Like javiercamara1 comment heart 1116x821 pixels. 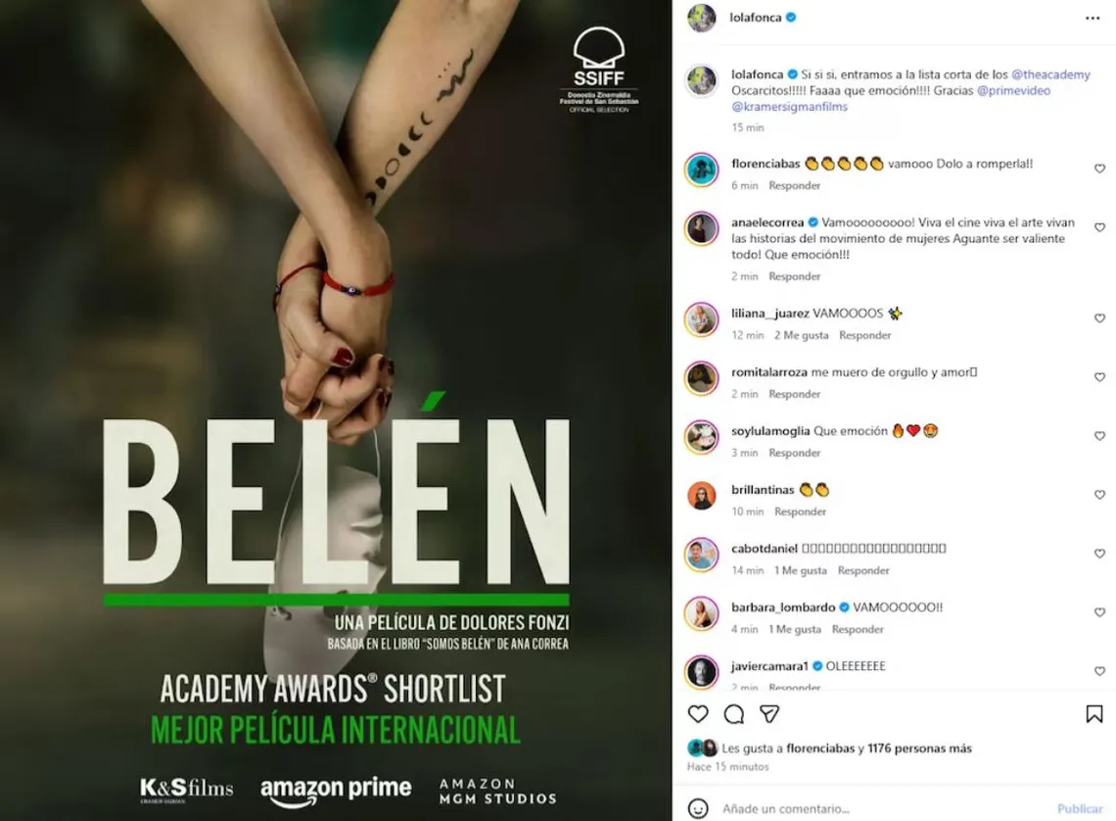coord(1099,671)
